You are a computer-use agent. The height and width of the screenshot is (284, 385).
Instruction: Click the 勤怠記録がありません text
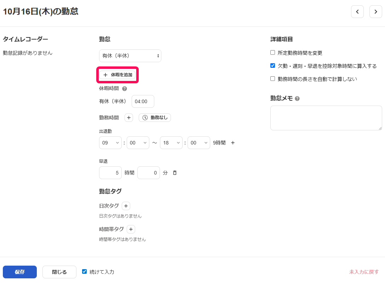coord(28,53)
